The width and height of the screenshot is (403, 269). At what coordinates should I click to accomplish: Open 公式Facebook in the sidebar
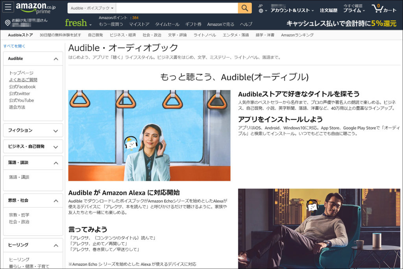click(22, 87)
